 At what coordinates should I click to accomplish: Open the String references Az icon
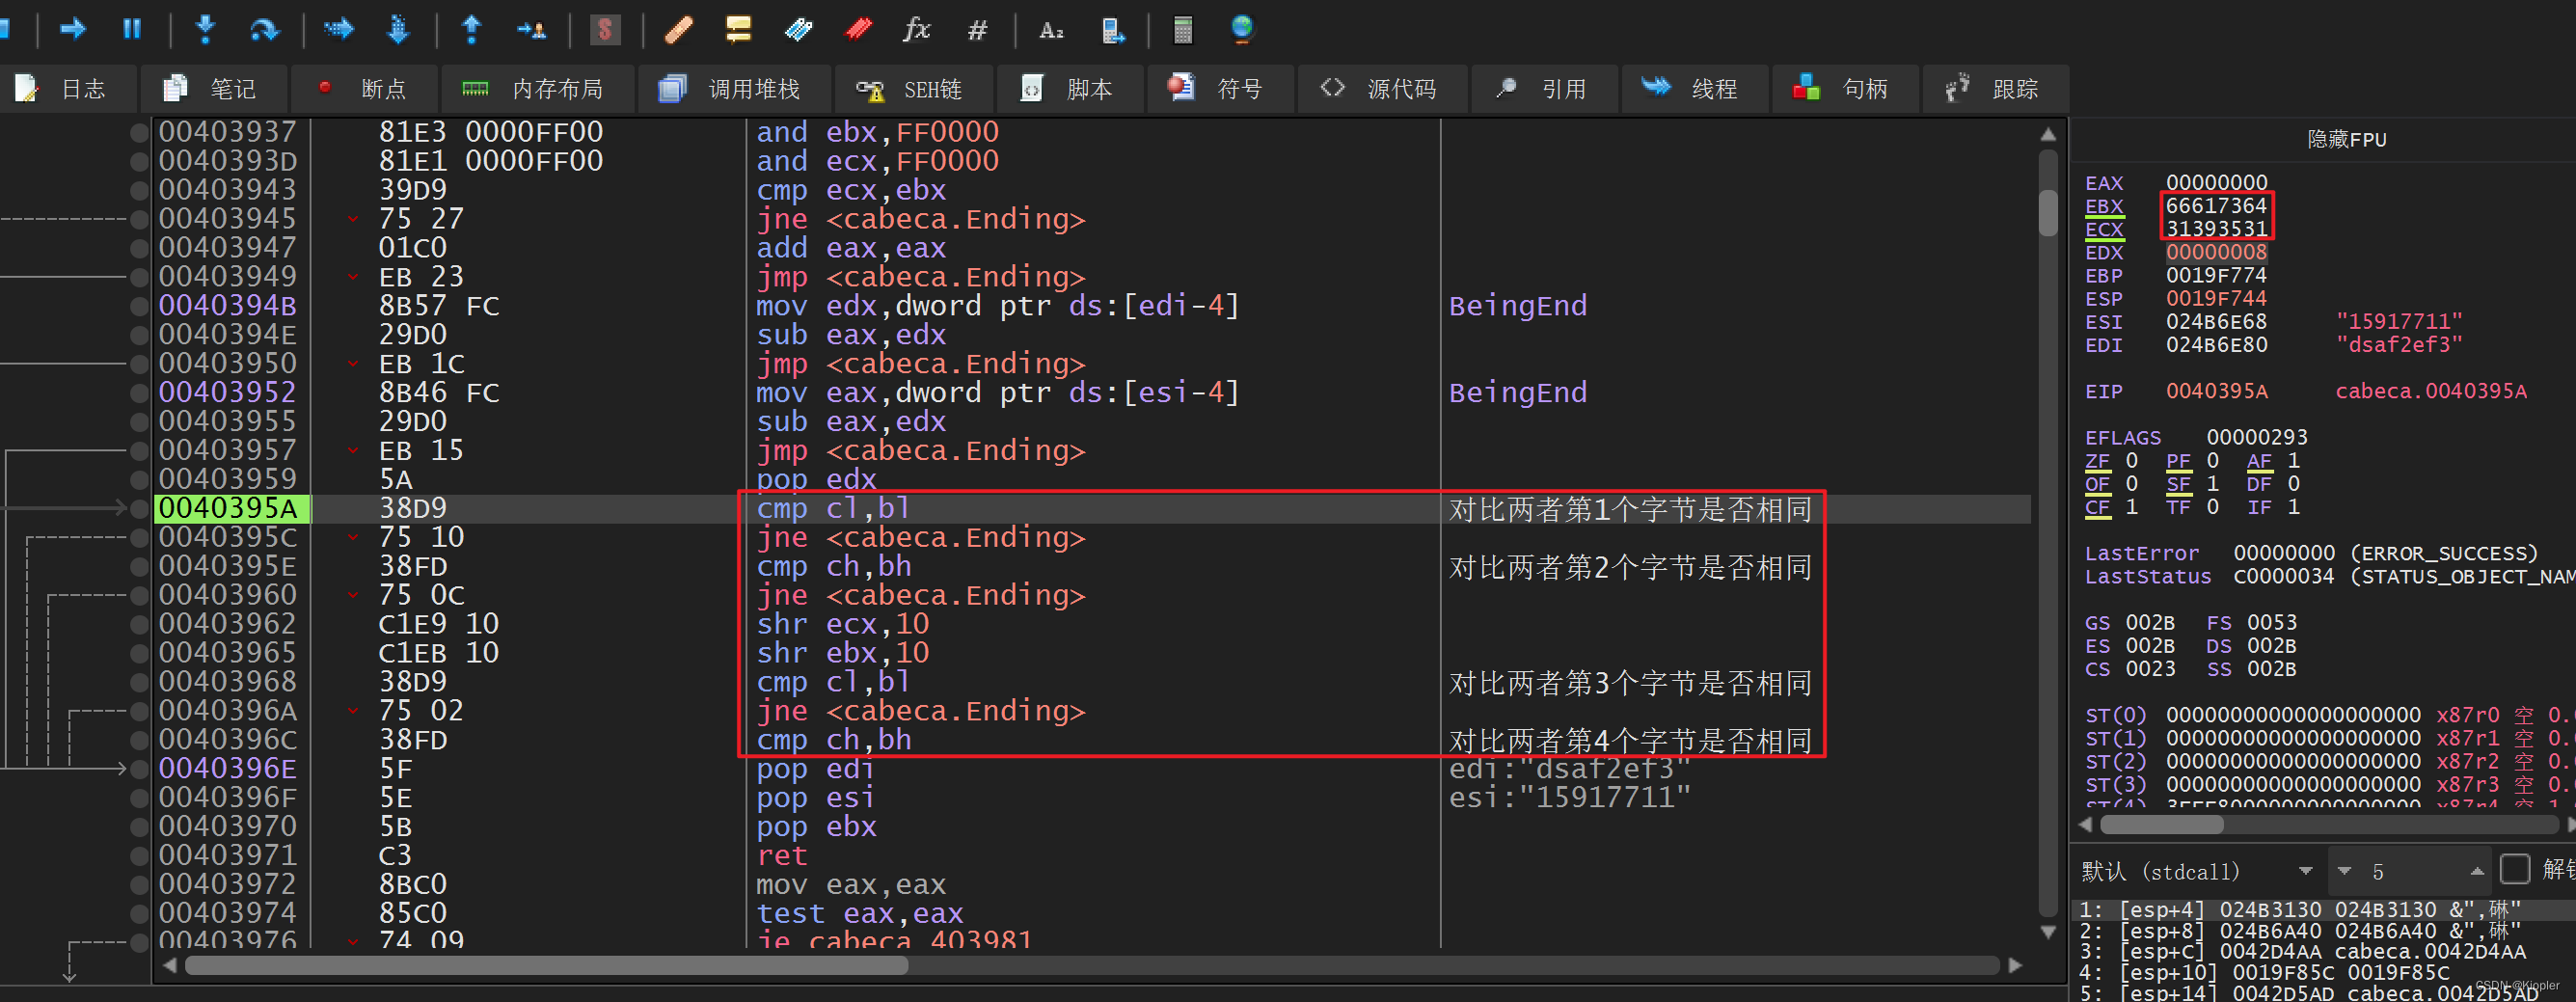[1051, 29]
